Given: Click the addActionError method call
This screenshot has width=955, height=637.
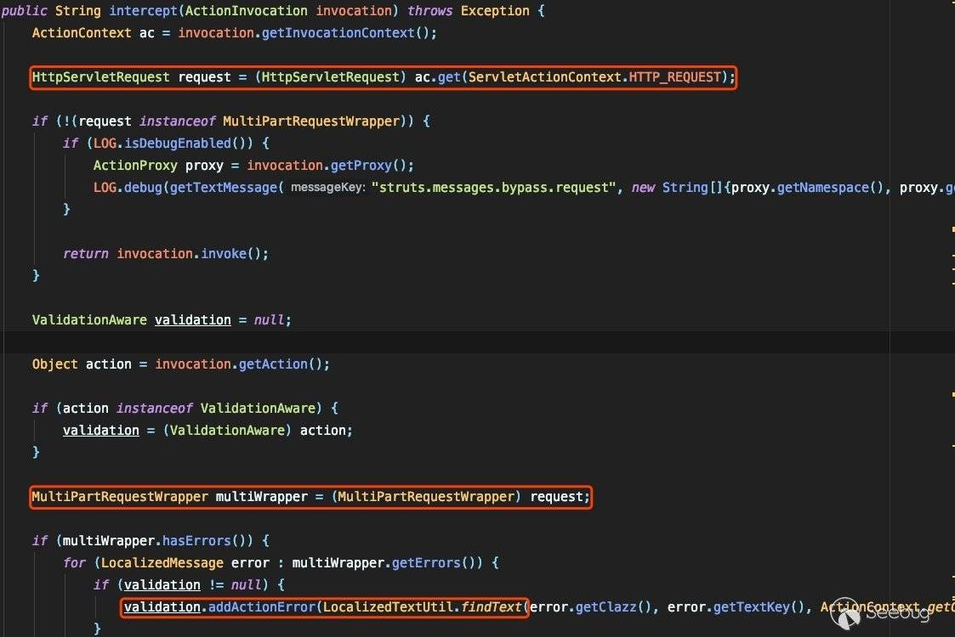Looking at the screenshot, I should [x=262, y=606].
